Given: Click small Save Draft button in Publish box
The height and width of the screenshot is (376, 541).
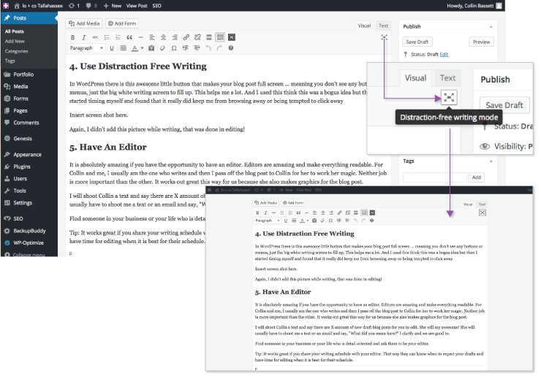Looking at the screenshot, I should (x=417, y=42).
